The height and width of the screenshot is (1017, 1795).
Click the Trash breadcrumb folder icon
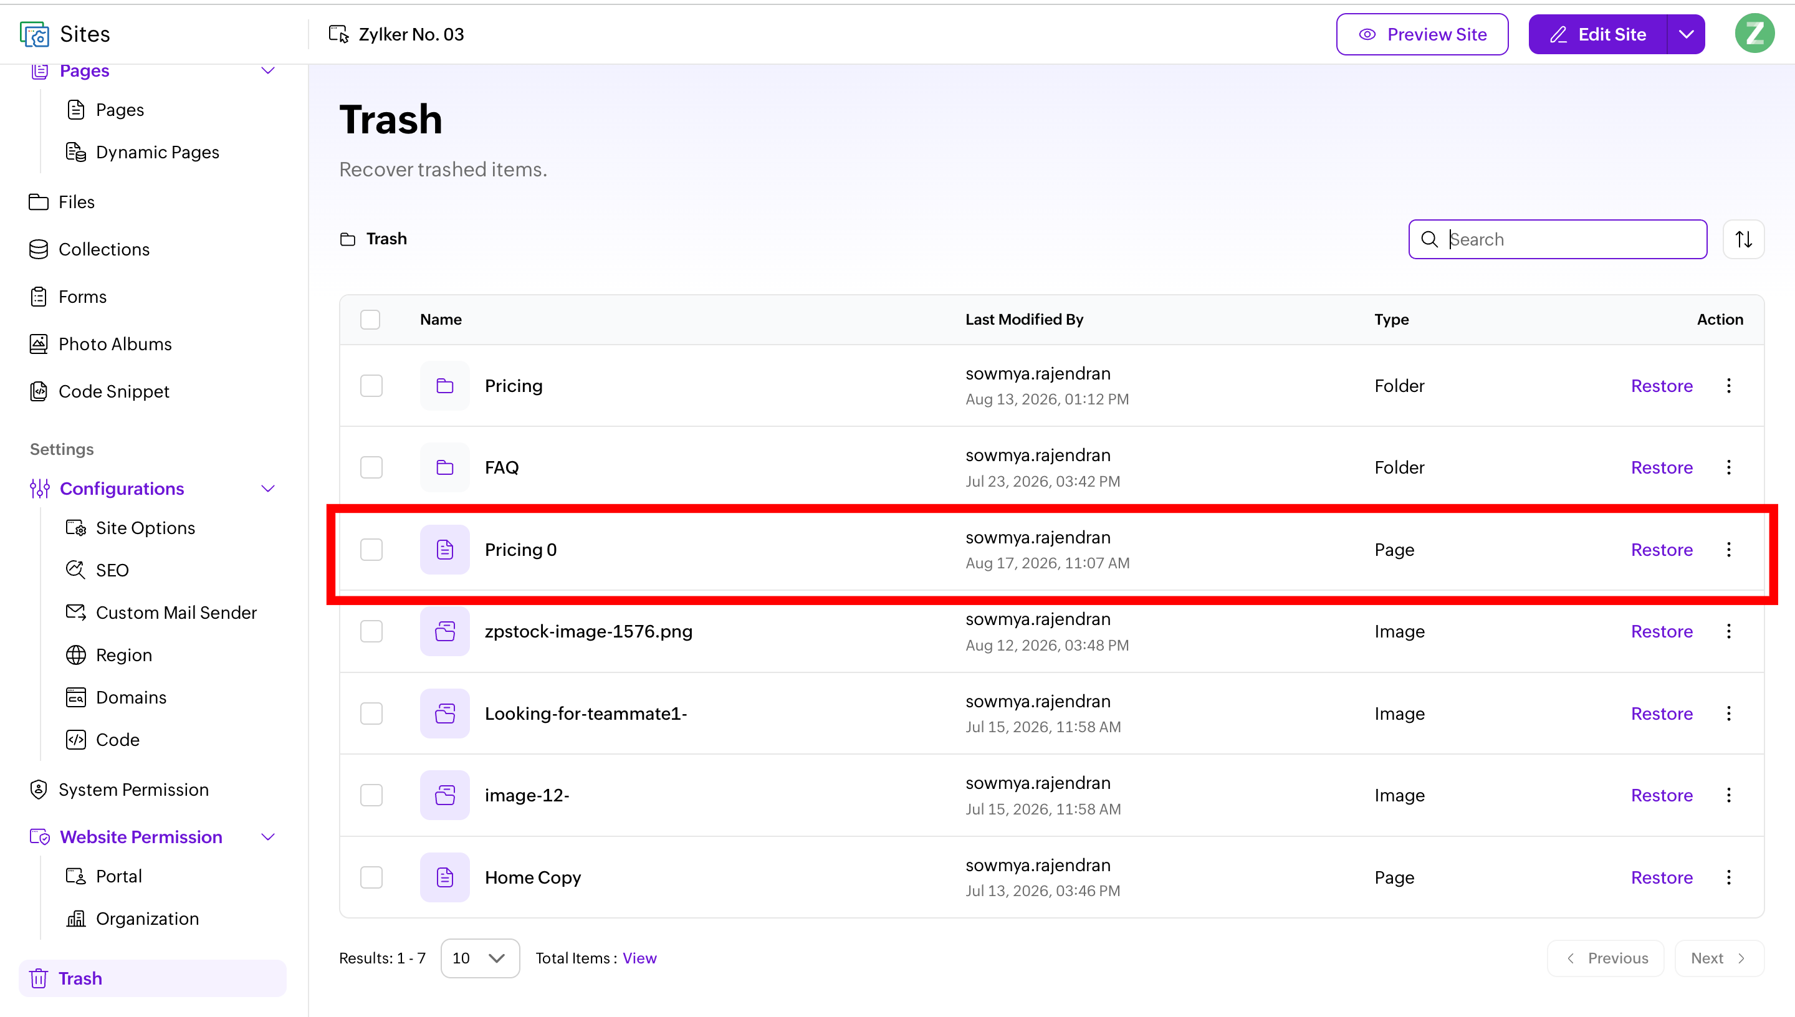pyautogui.click(x=348, y=239)
